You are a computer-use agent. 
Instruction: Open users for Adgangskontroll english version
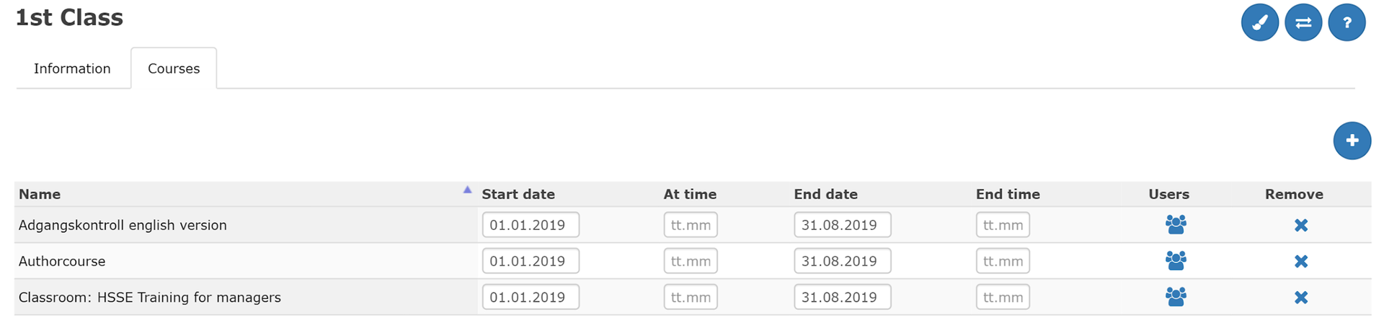click(x=1176, y=225)
